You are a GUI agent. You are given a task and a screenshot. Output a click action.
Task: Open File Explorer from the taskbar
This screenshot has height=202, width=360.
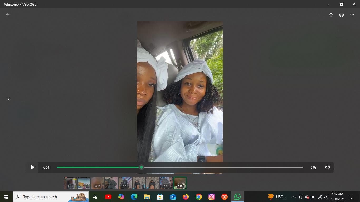(x=147, y=197)
